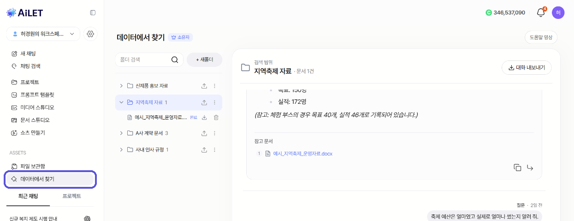Delete the 예시_지역축제_운영자료 file with trash icon

(216, 117)
